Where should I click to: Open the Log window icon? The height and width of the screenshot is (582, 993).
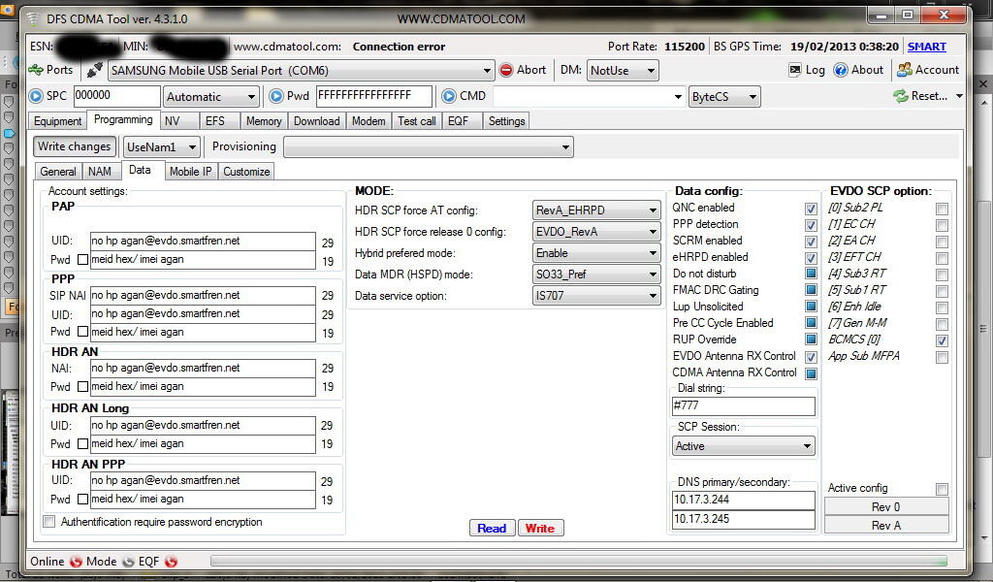795,70
